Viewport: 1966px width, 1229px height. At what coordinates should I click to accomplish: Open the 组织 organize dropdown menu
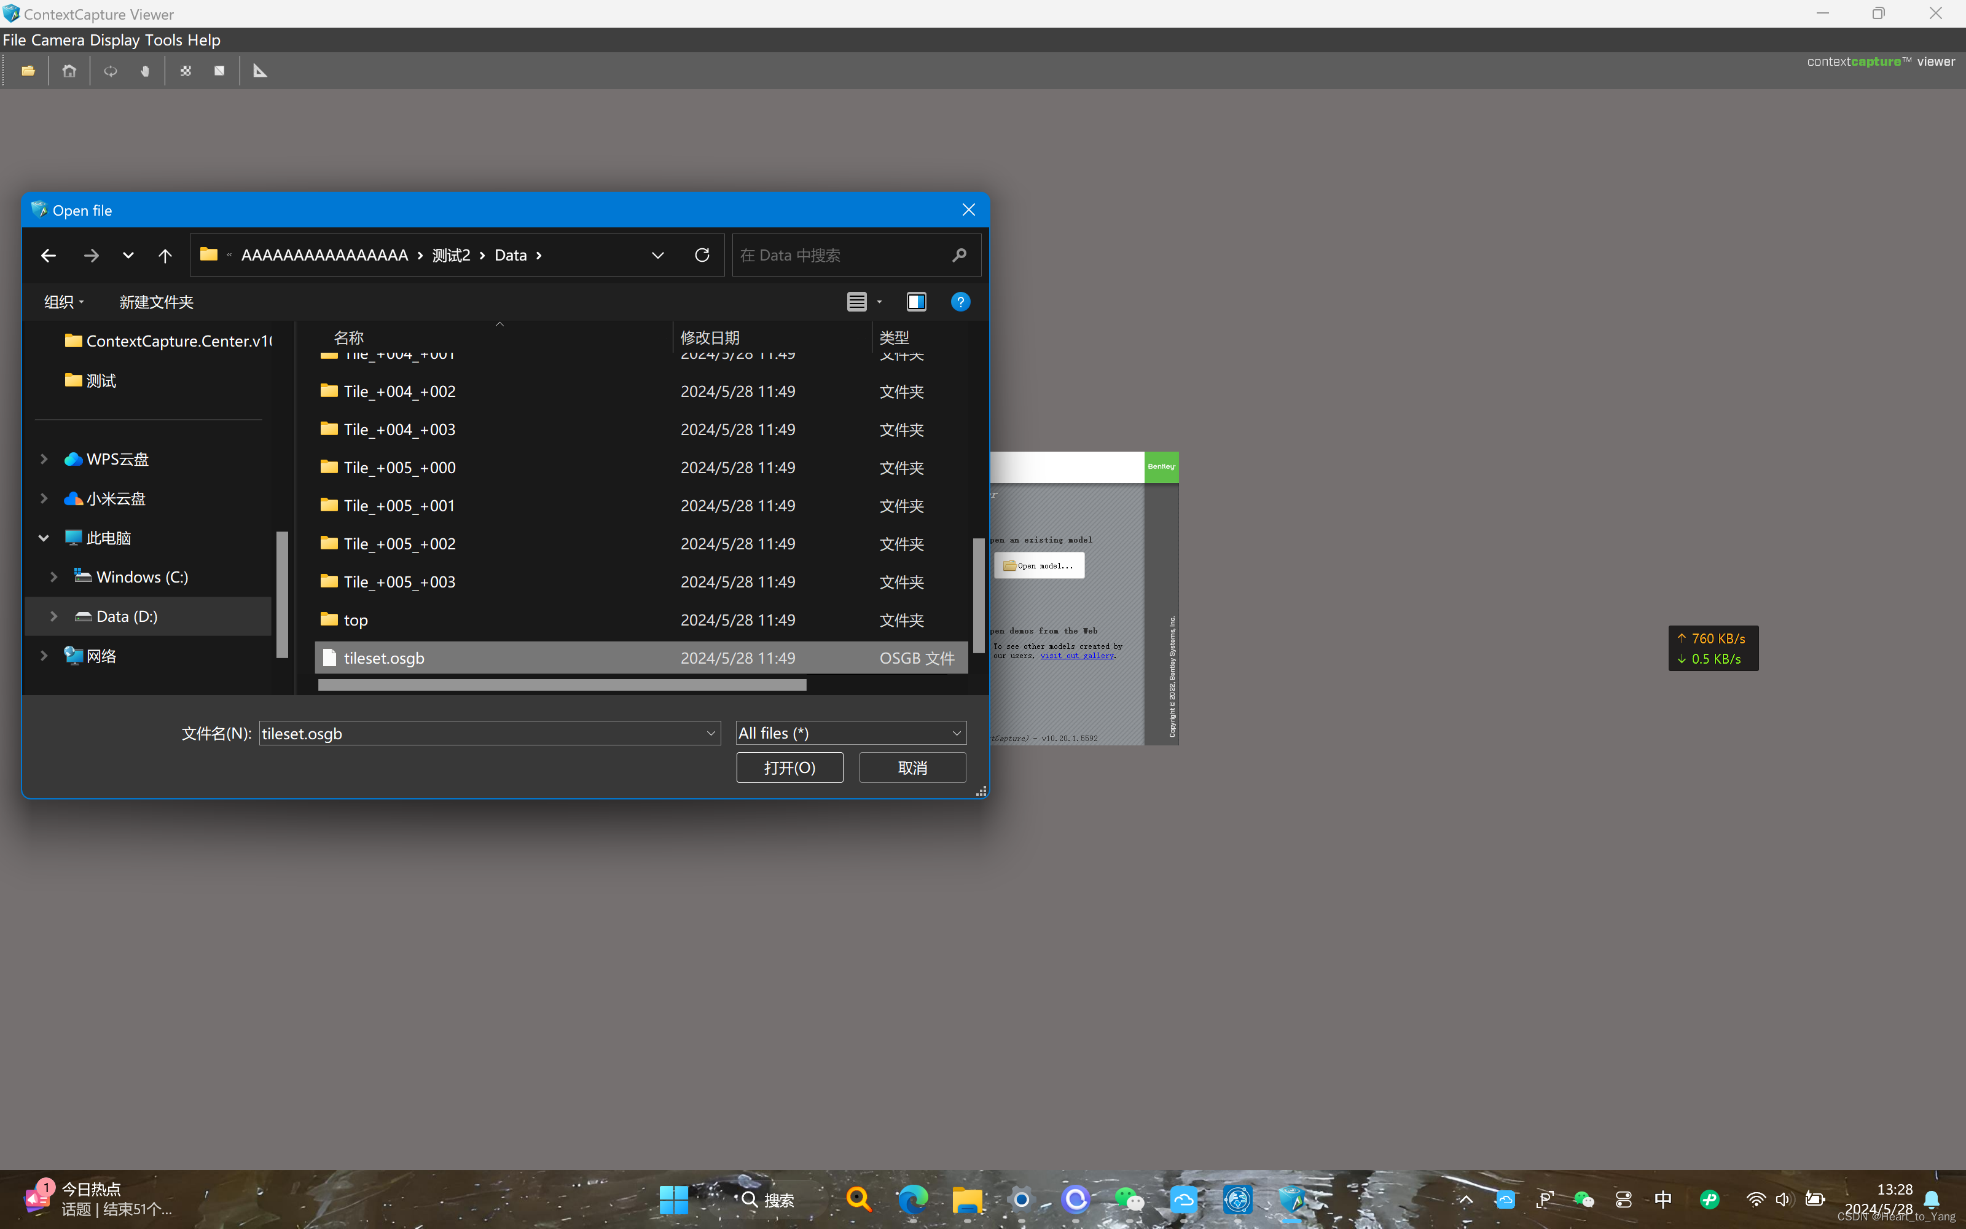click(63, 302)
